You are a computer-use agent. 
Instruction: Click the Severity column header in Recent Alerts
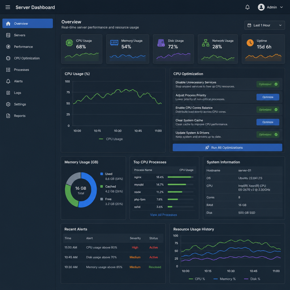coord(135,238)
